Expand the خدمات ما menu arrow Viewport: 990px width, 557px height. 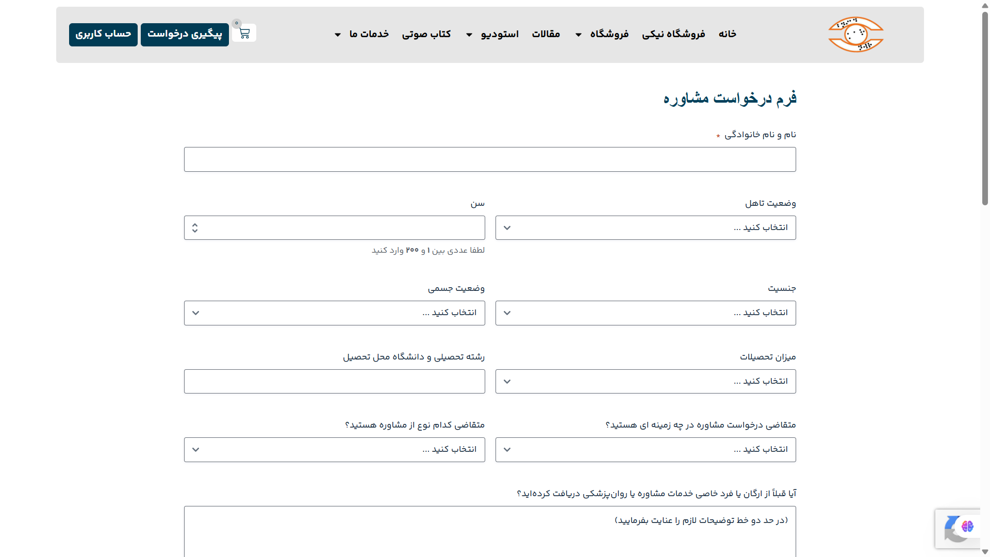338,35
